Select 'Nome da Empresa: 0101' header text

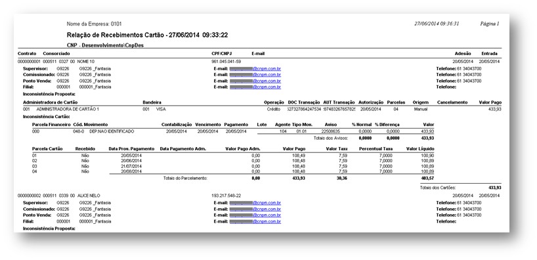(x=94, y=24)
